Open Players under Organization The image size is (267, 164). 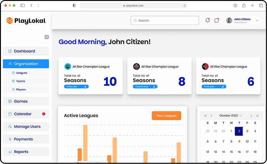pos(26,90)
